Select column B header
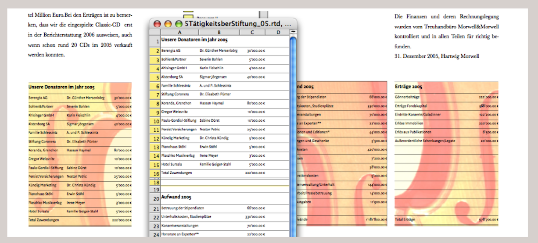This screenshot has width=538, height=243. (219, 32)
